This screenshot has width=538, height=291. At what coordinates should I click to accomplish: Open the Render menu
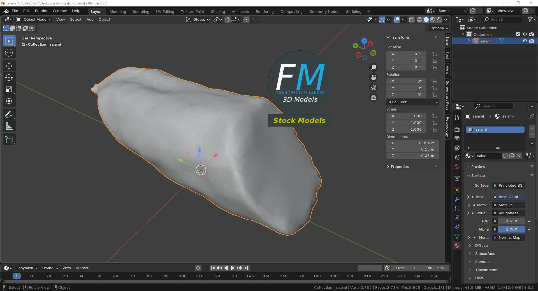[x=41, y=11]
